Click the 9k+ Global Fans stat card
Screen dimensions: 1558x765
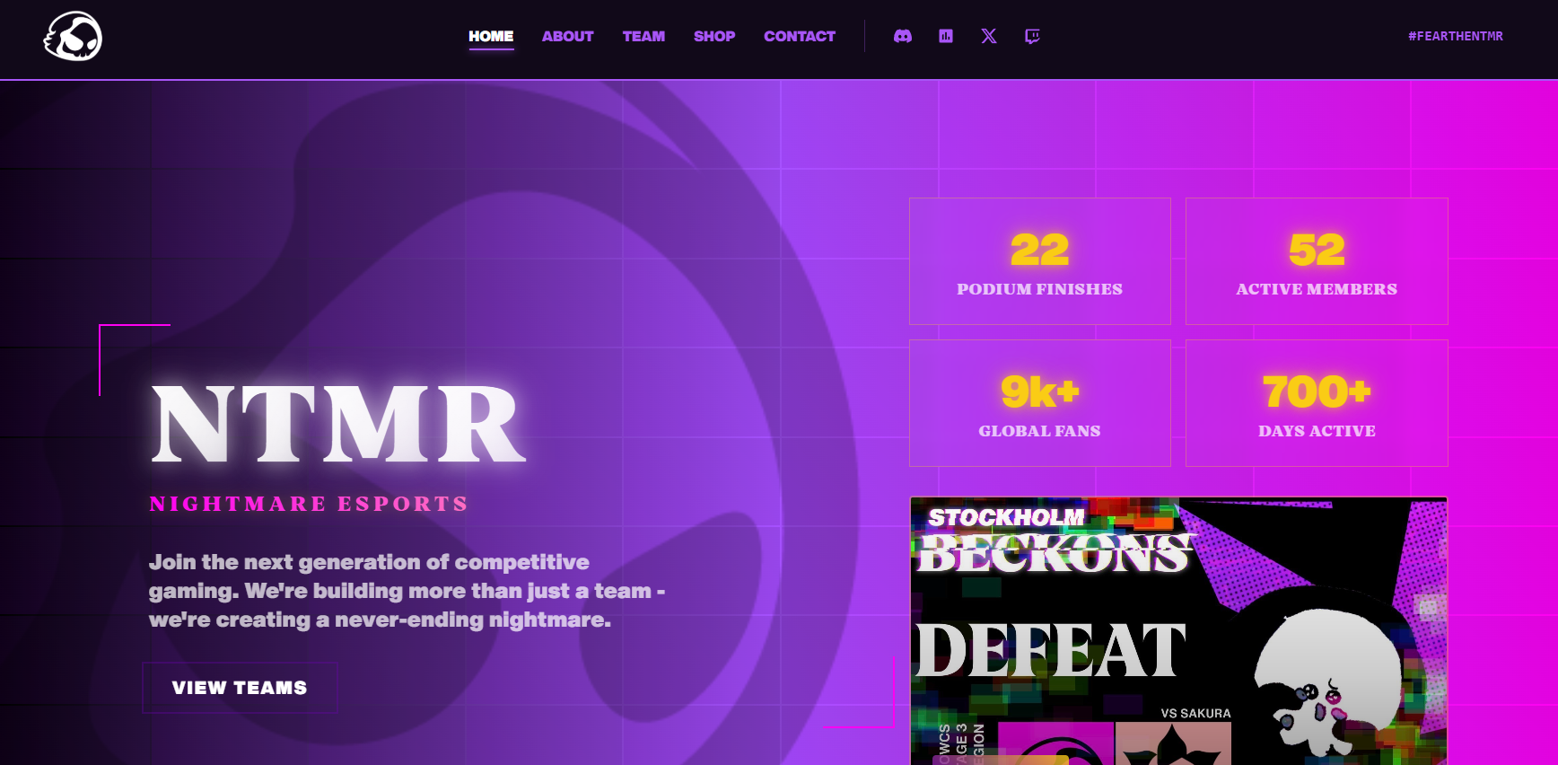click(1040, 403)
